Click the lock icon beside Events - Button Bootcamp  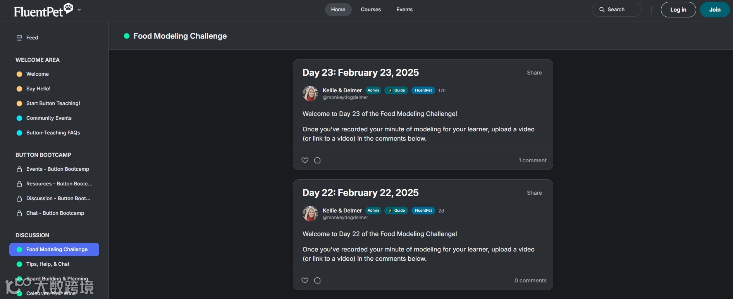pos(19,169)
